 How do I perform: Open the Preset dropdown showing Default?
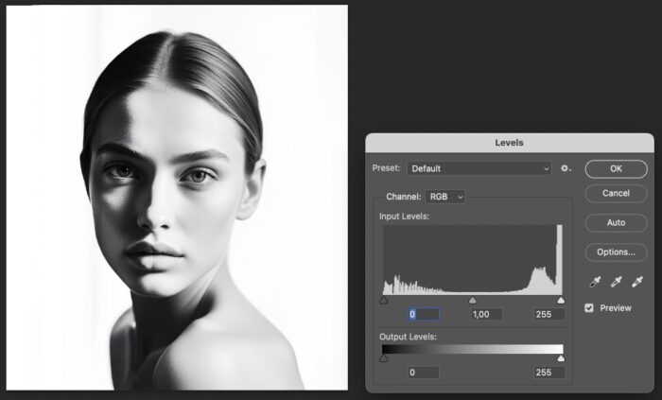(x=479, y=168)
